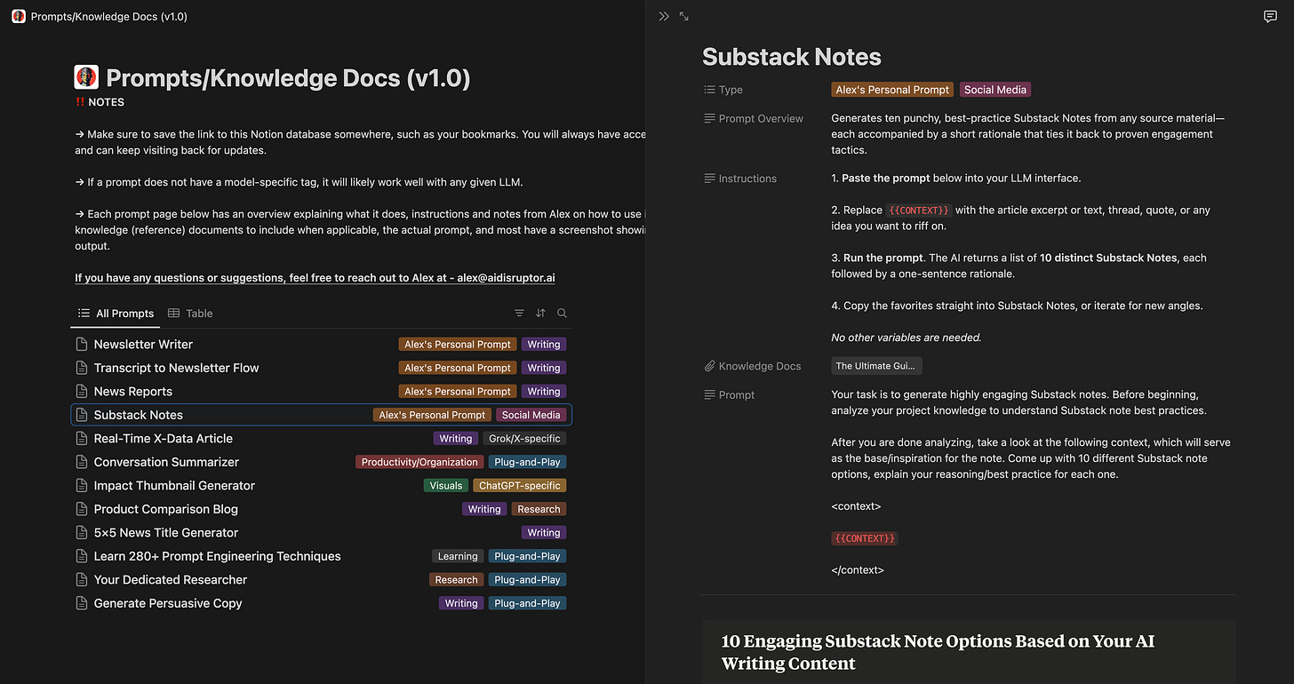1294x684 pixels.
Task: Click Alex's Personal Prompt tag in side panel
Action: [x=893, y=90]
